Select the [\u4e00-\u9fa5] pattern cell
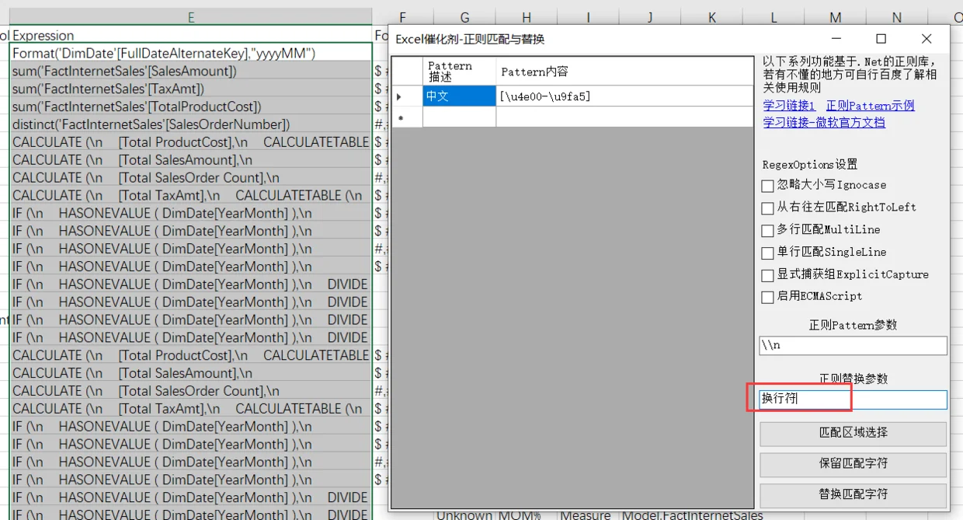 [624, 96]
